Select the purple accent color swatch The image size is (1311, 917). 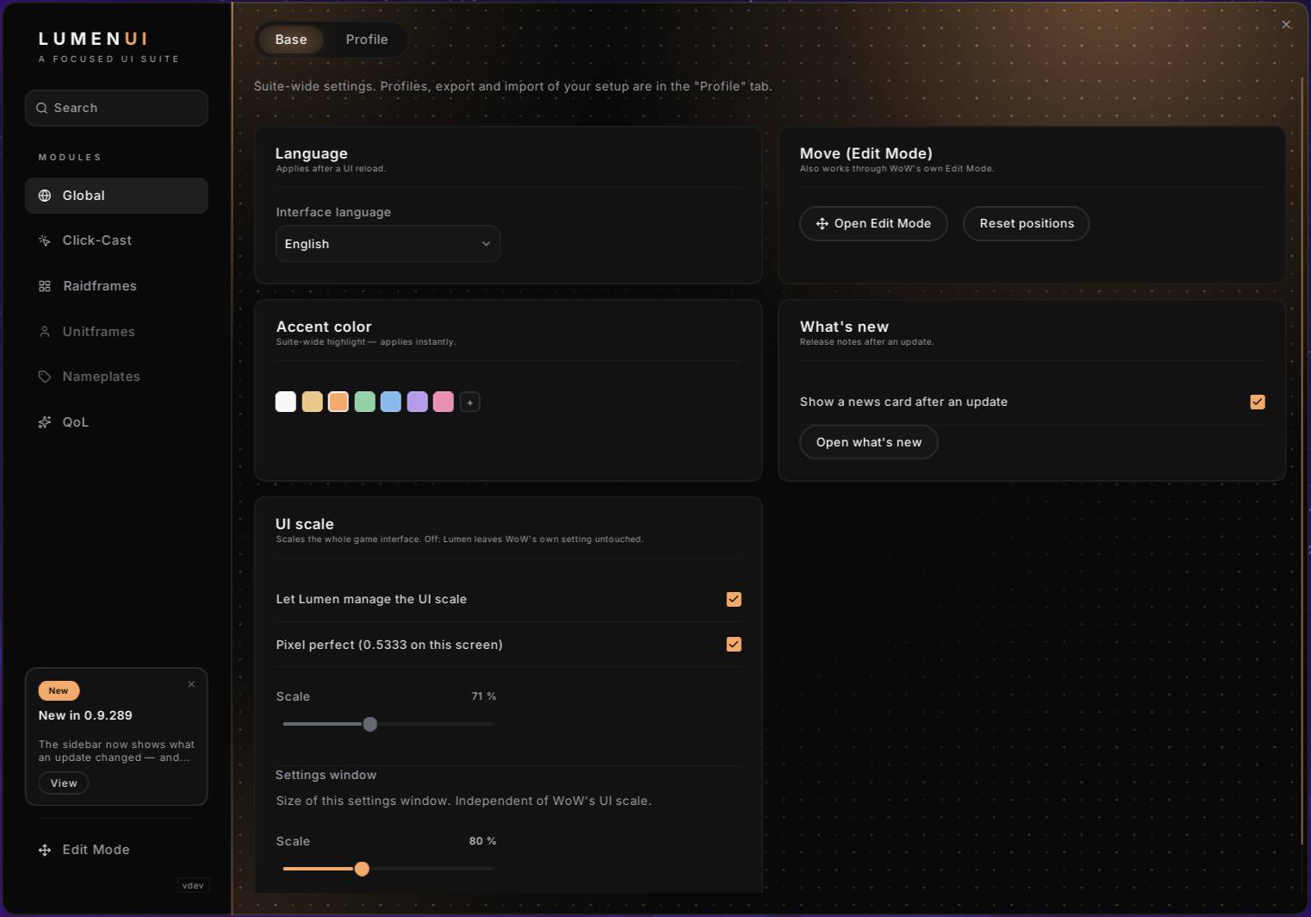[417, 402]
